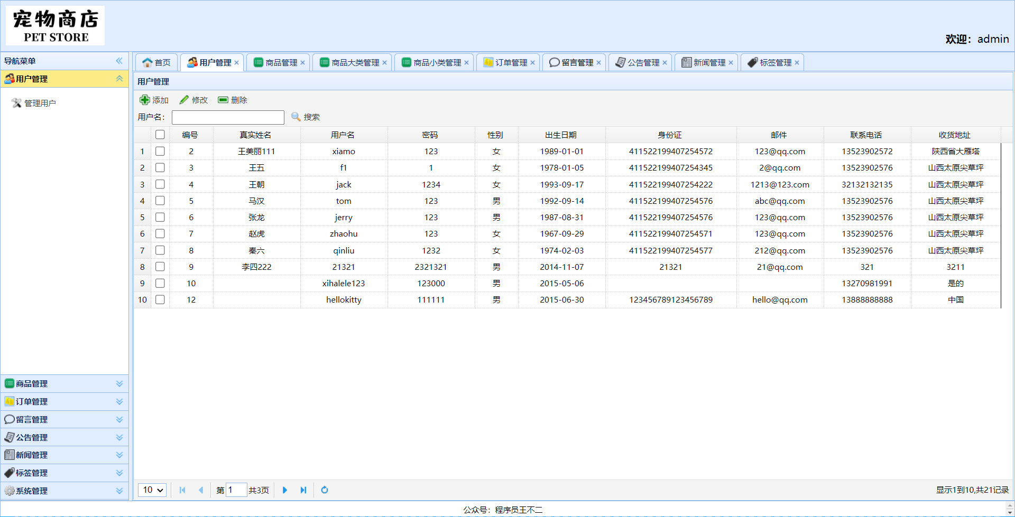1015x517 pixels.
Task: Go to previous page arrow
Action: pos(201,490)
